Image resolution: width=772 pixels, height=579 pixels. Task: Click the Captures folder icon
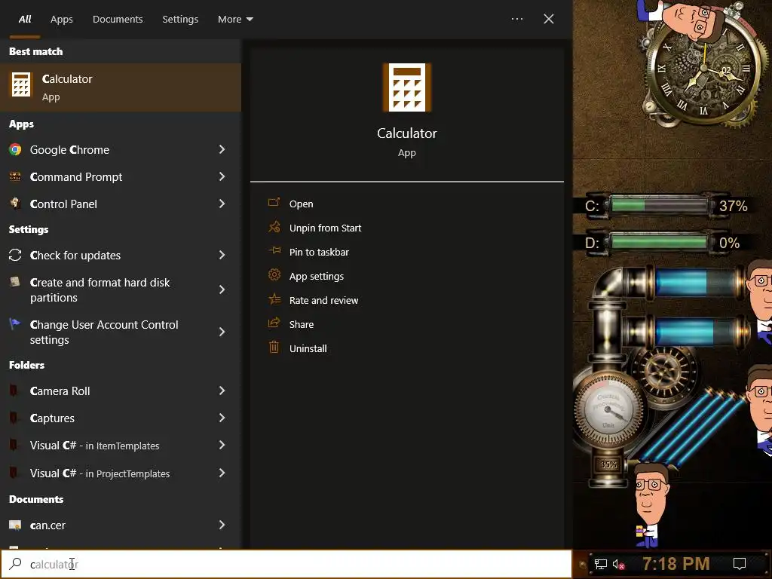(x=14, y=418)
